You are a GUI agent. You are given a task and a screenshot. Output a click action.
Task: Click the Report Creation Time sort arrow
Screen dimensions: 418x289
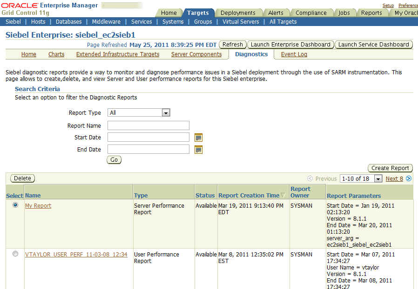[283, 195]
